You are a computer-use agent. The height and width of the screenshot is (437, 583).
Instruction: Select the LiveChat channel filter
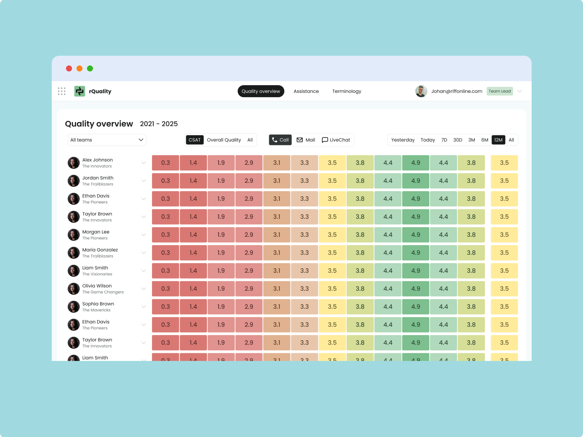(x=336, y=140)
